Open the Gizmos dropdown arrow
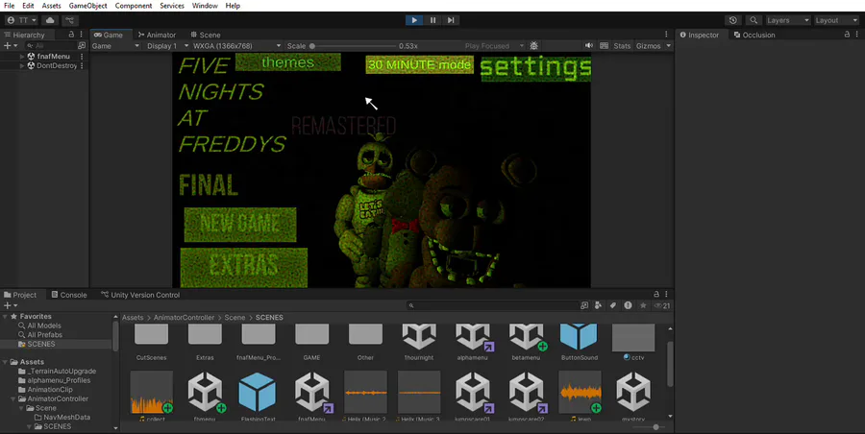Viewport: 865px width, 434px height. point(668,46)
